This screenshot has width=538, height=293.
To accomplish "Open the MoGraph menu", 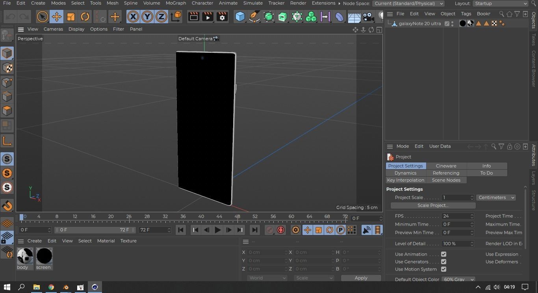I will (176, 3).
